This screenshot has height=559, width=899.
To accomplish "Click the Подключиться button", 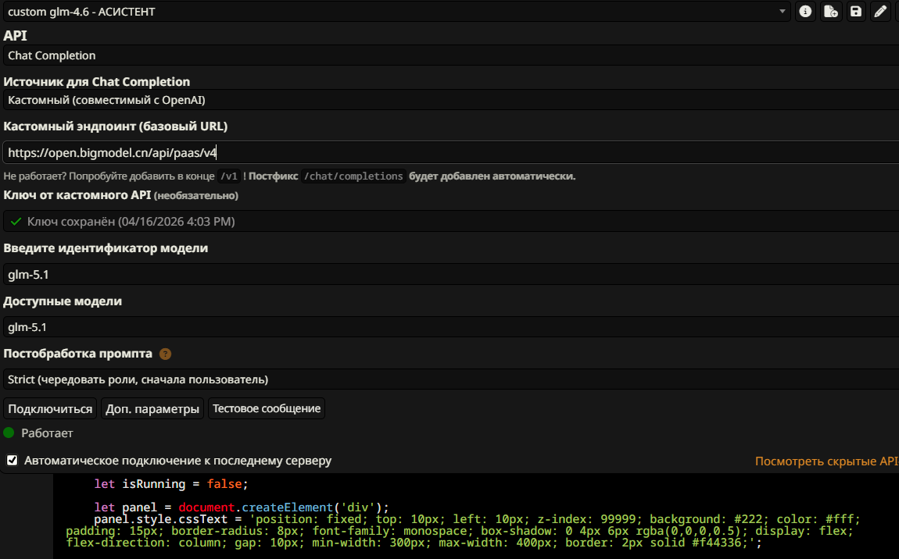I will pos(50,409).
